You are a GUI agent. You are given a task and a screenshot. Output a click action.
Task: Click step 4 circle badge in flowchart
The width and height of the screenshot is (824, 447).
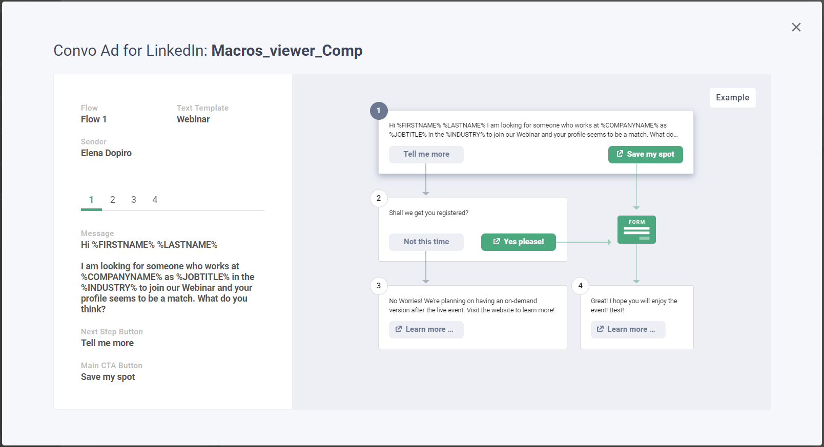(580, 286)
